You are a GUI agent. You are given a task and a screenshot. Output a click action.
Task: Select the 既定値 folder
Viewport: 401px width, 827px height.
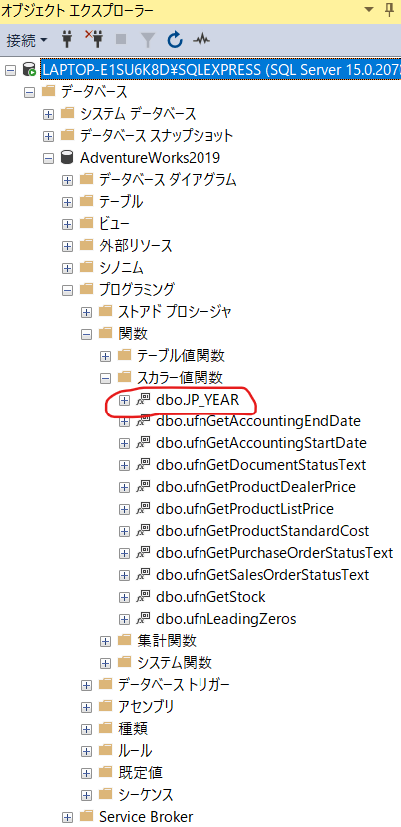coord(141,773)
